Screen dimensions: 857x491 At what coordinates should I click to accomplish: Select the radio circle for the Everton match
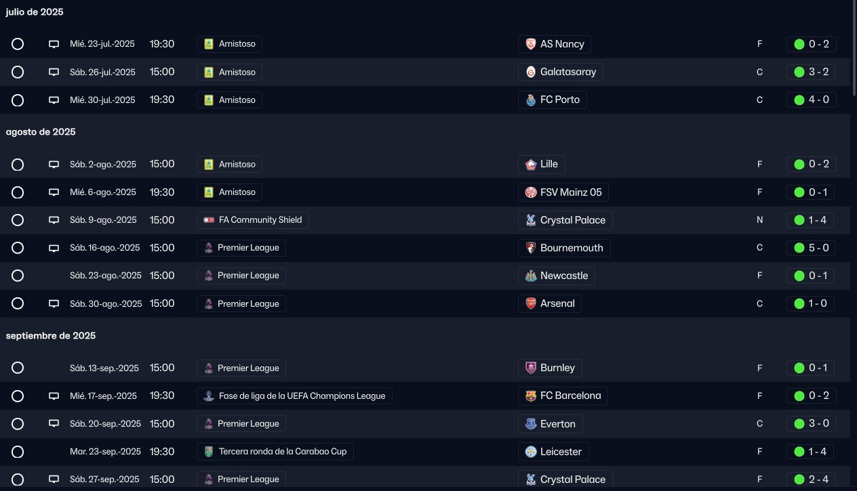pyautogui.click(x=18, y=424)
